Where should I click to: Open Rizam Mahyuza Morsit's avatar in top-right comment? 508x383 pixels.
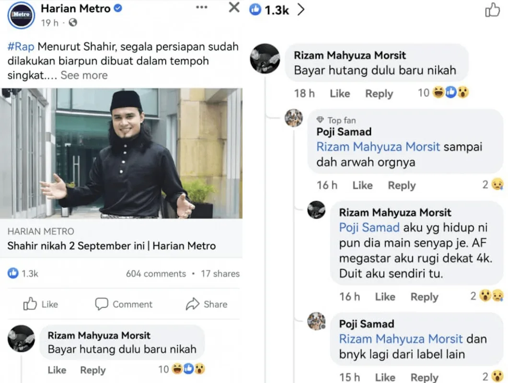[265, 58]
